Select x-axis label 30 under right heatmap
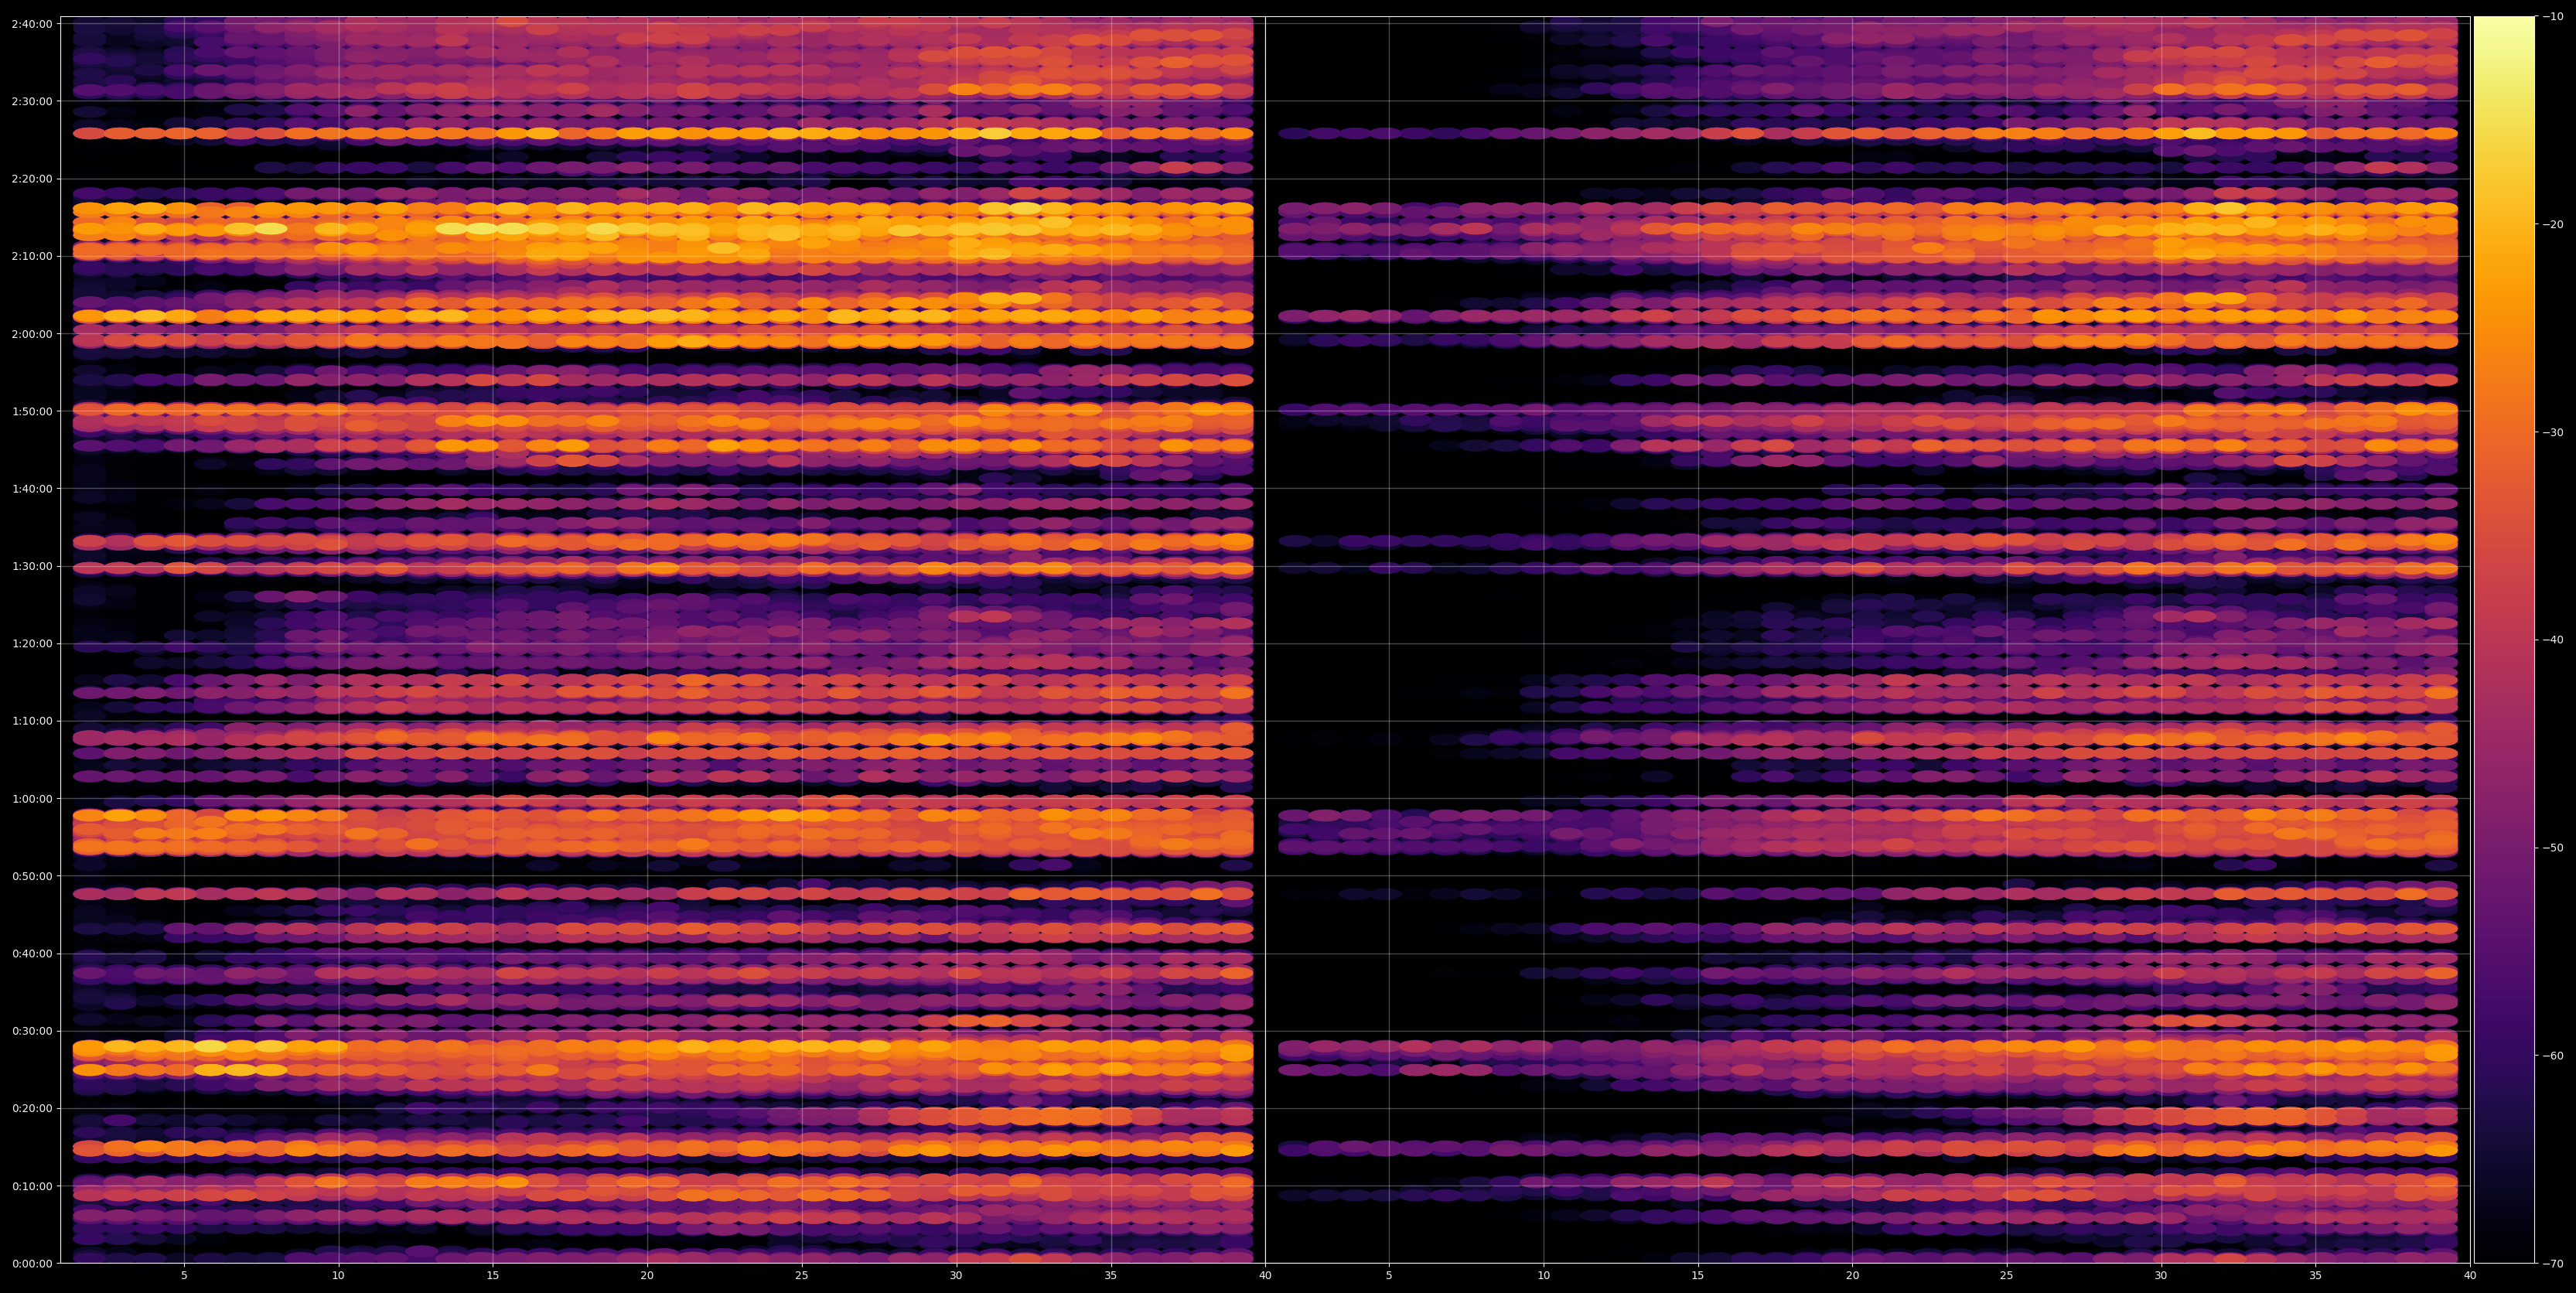Viewport: 2576px width, 1293px height. pos(2161,1276)
